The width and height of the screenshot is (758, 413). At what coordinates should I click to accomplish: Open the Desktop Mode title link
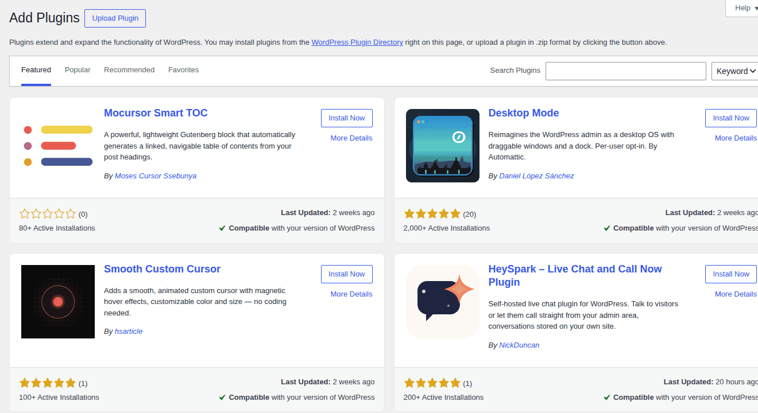[524, 113]
